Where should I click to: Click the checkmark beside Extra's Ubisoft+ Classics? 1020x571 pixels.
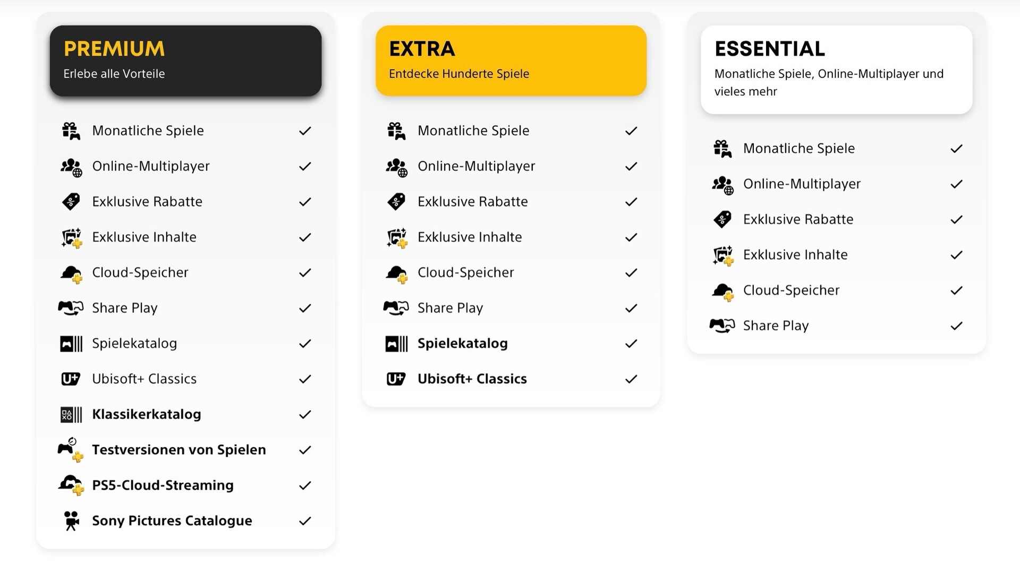(x=631, y=379)
